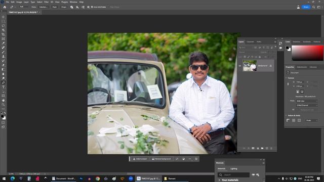This screenshot has width=324, height=182.
Task: Click the red color picker field
Action: pyautogui.click(x=307, y=53)
